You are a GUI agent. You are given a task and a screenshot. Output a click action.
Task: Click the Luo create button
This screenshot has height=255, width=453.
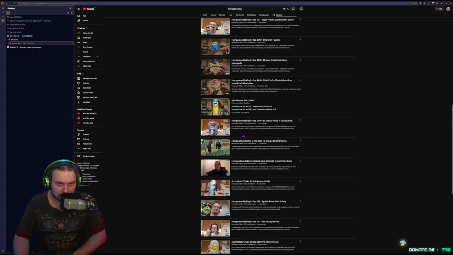tap(439, 9)
